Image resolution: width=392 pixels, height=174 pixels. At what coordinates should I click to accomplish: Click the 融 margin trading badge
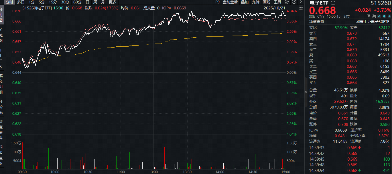pos(374,16)
